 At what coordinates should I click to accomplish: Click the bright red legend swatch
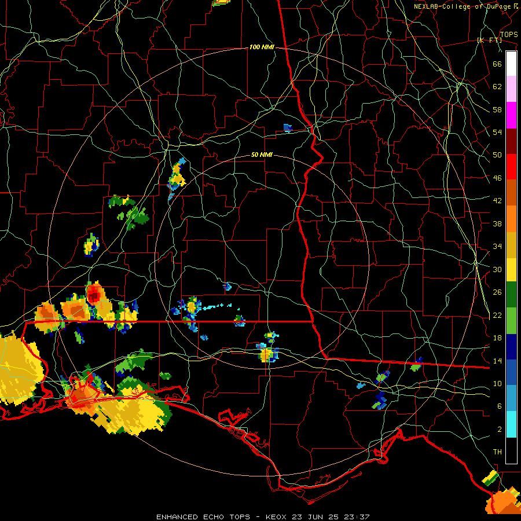pos(511,167)
